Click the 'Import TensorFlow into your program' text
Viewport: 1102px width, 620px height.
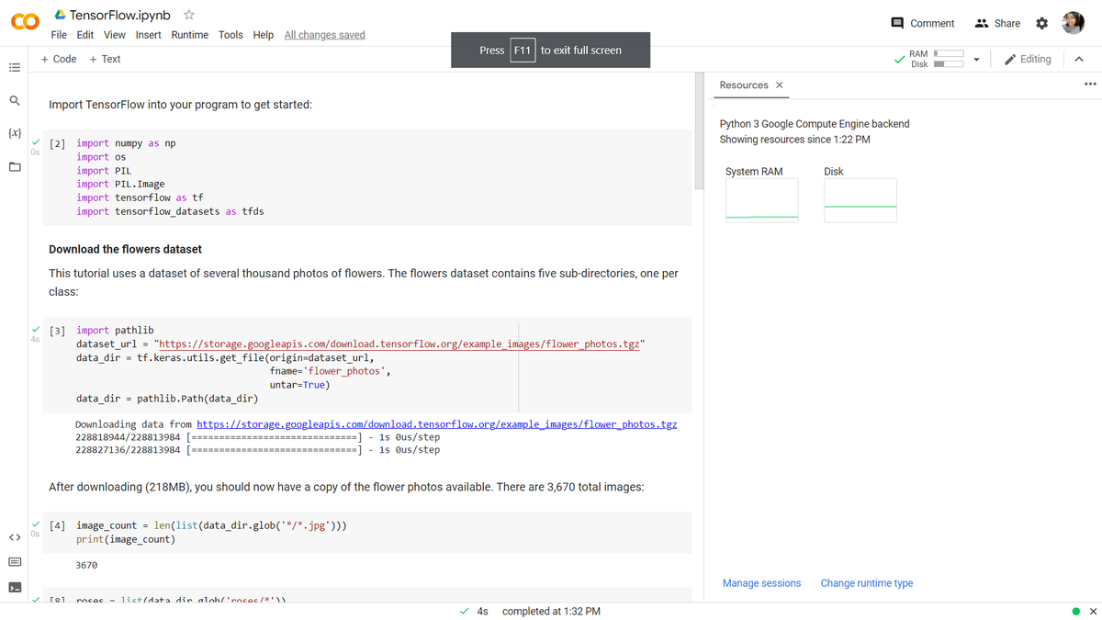tap(180, 105)
